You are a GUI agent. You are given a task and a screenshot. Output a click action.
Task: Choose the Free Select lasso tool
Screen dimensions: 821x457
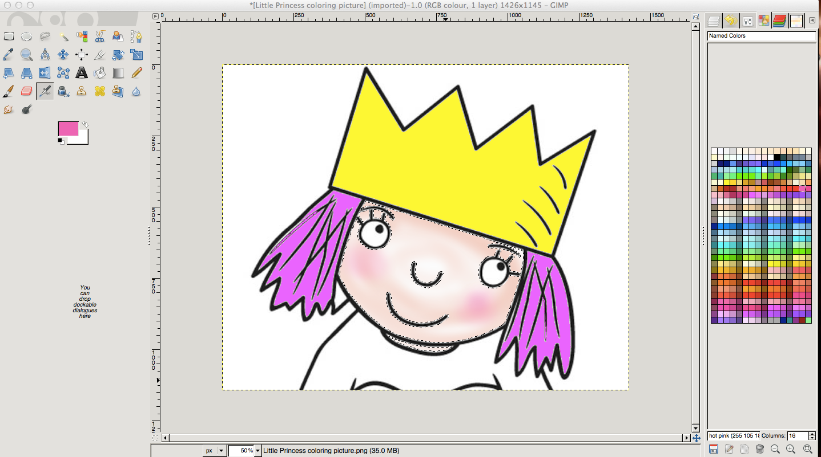pos(45,37)
